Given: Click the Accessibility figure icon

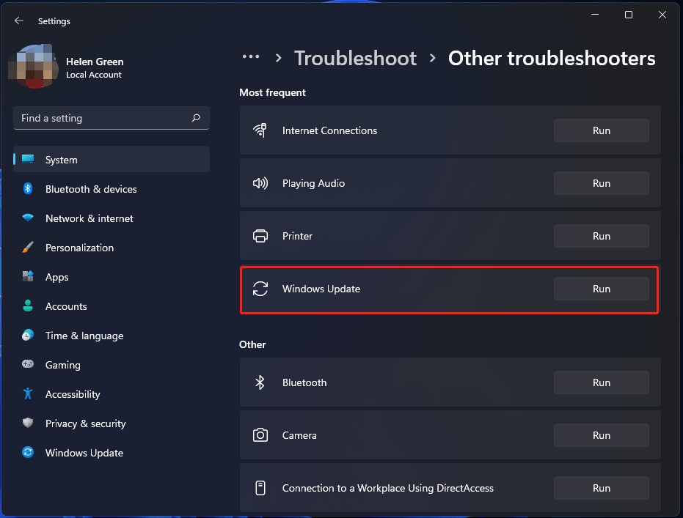Looking at the screenshot, I should pos(28,393).
